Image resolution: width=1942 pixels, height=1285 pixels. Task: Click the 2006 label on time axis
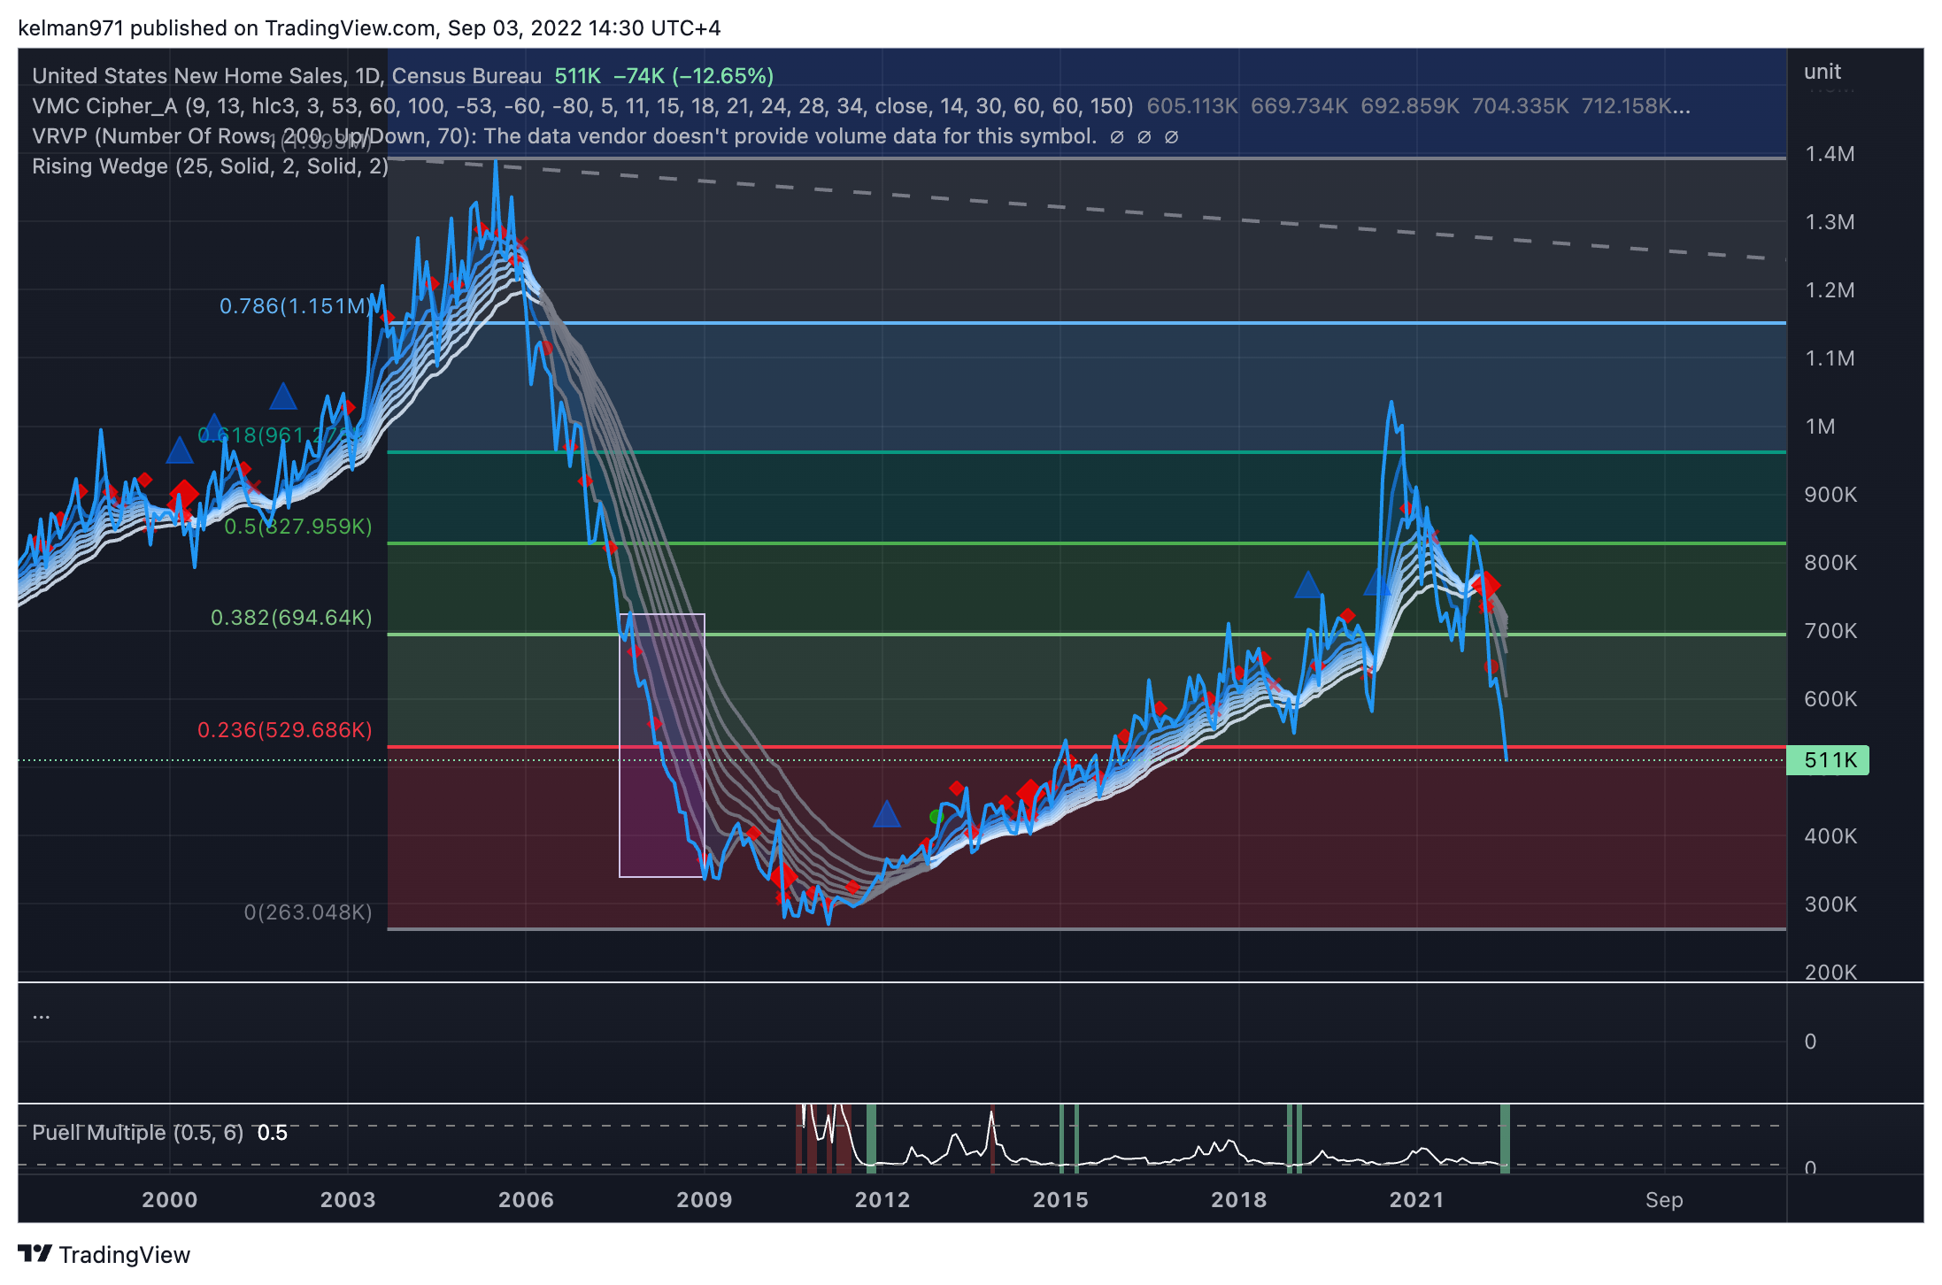coord(526,1200)
